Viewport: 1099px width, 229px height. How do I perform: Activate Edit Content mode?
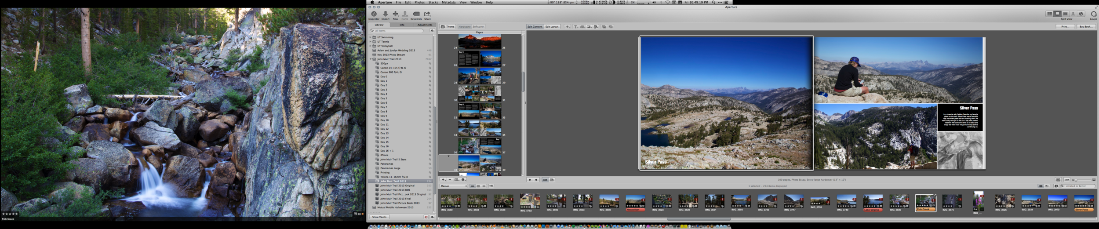pos(535,26)
